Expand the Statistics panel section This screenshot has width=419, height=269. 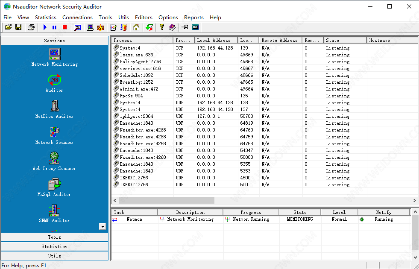pyautogui.click(x=55, y=246)
